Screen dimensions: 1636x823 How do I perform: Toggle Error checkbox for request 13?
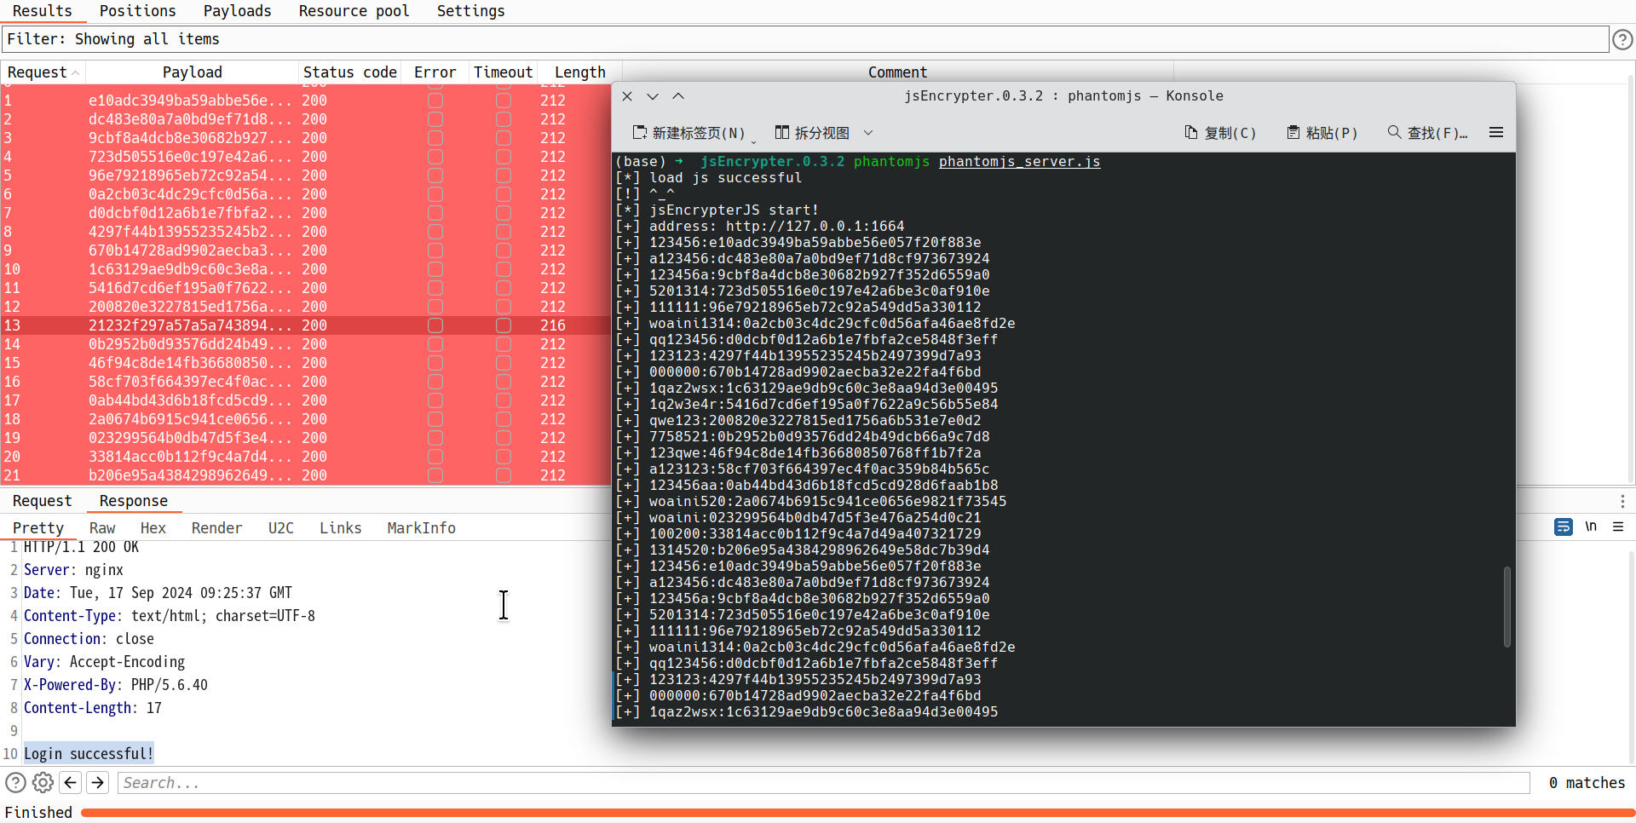(x=435, y=325)
